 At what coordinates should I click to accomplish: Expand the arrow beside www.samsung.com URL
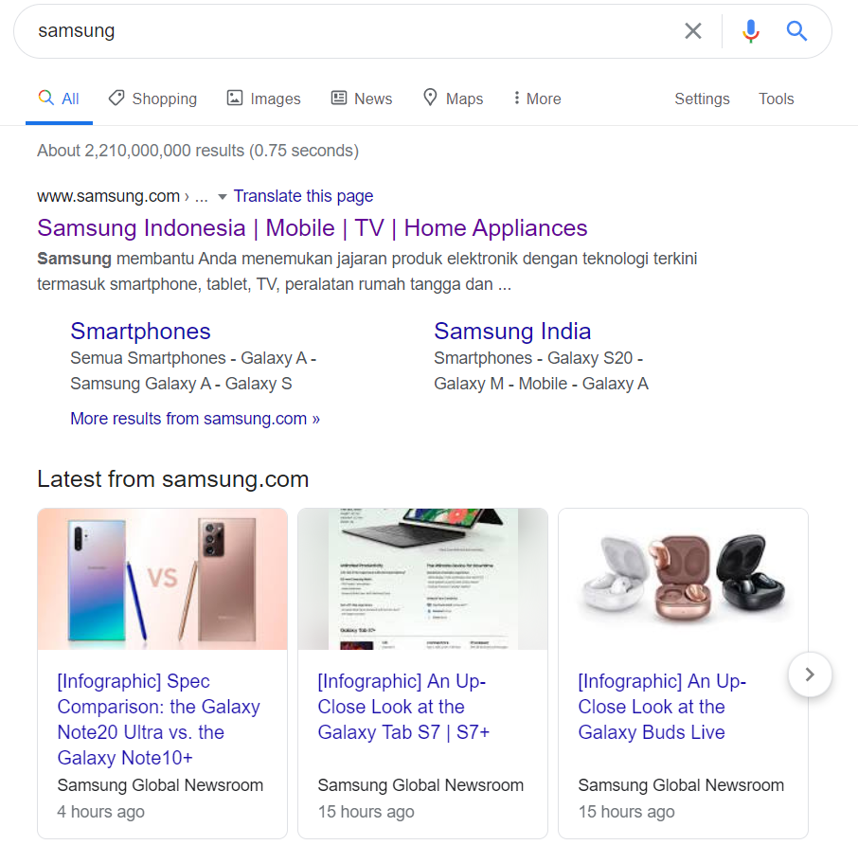[223, 197]
